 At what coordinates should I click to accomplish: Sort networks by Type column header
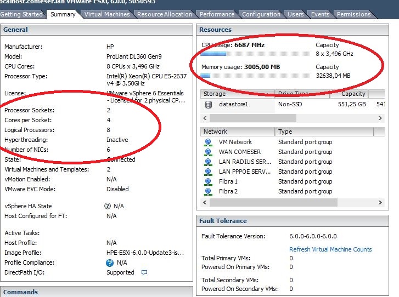coord(324,132)
